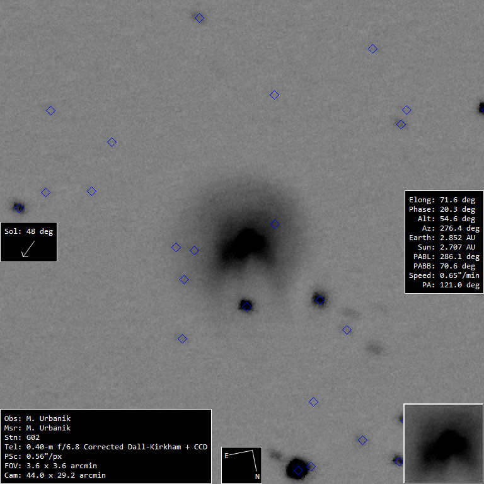This screenshot has width=484, height=484.
Task: Select the 'PABL: 286.1 deg' line
Action: (x=446, y=256)
